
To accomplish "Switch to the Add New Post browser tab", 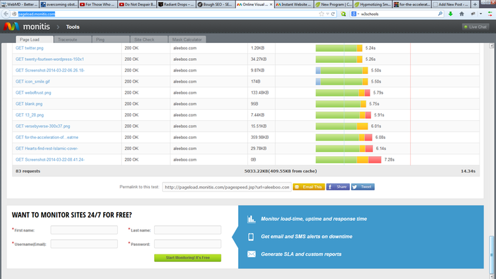I will pyautogui.click(x=451, y=5).
